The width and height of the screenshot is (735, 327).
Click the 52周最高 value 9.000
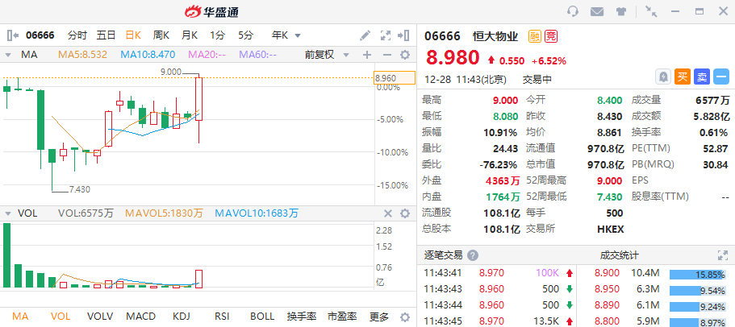(x=610, y=181)
